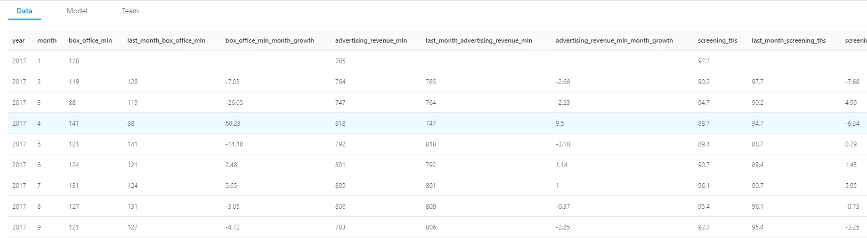
Task: Select the Data tab
Action: click(25, 11)
